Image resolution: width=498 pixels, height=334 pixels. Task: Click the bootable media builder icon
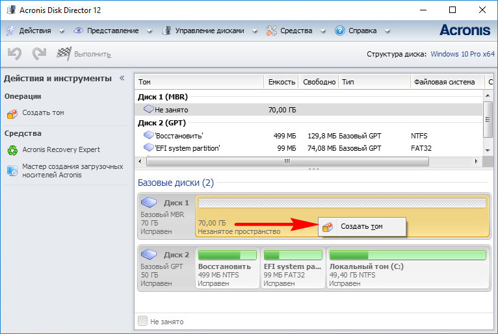tap(12, 171)
